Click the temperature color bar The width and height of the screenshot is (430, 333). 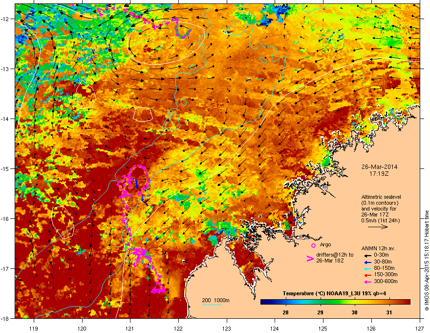point(335,302)
